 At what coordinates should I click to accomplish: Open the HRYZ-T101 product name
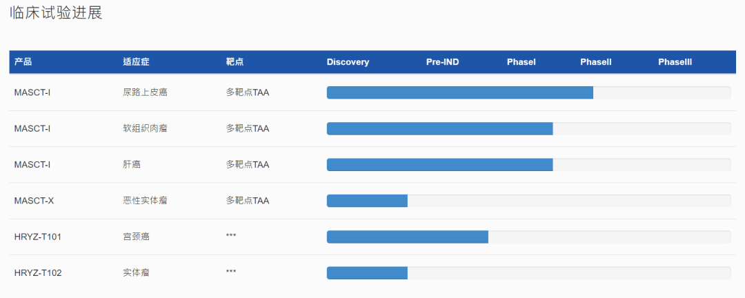pyautogui.click(x=38, y=237)
